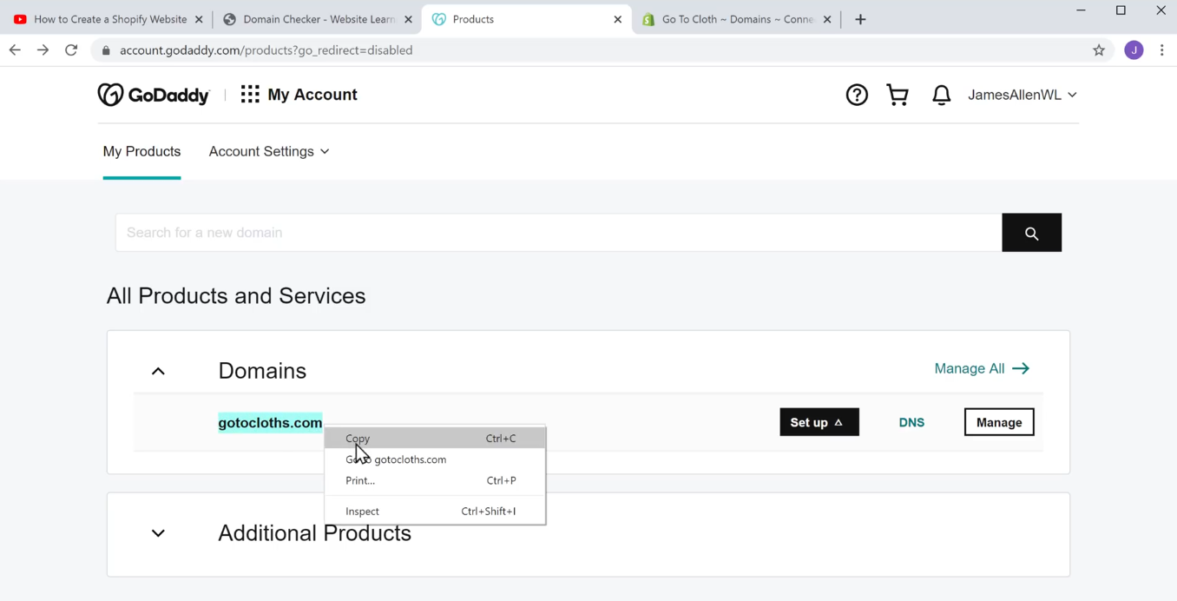The height and width of the screenshot is (601, 1177).
Task: Bookmark this page with the star icon
Action: coord(1099,50)
